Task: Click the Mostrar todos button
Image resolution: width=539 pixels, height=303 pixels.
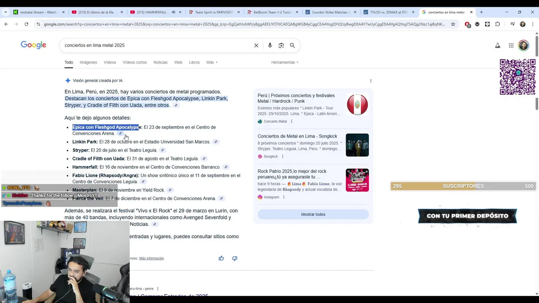Action: 313,214
